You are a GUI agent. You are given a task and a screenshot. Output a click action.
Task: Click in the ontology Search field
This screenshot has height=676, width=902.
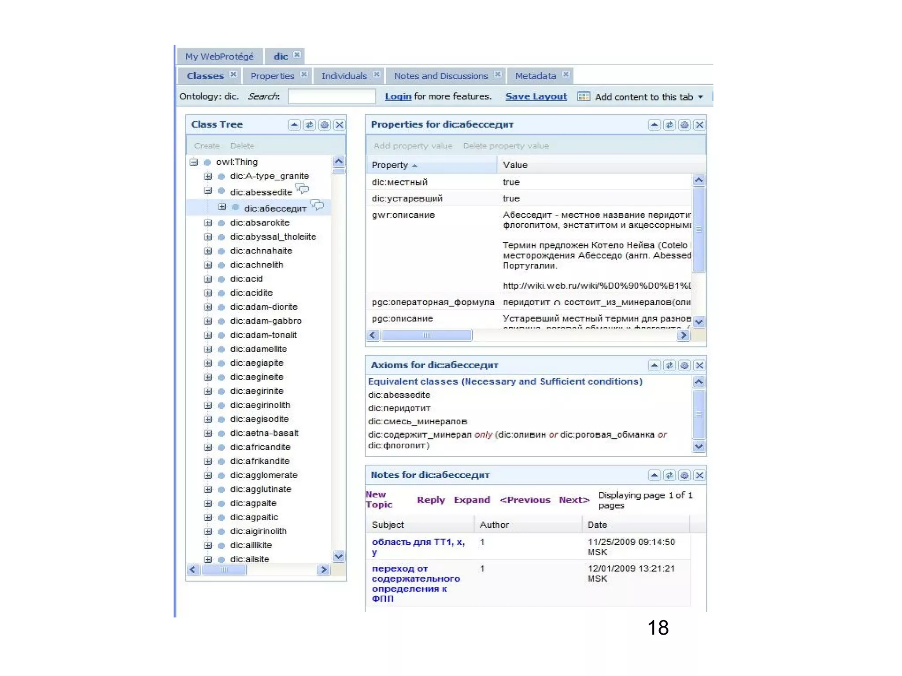tap(331, 96)
